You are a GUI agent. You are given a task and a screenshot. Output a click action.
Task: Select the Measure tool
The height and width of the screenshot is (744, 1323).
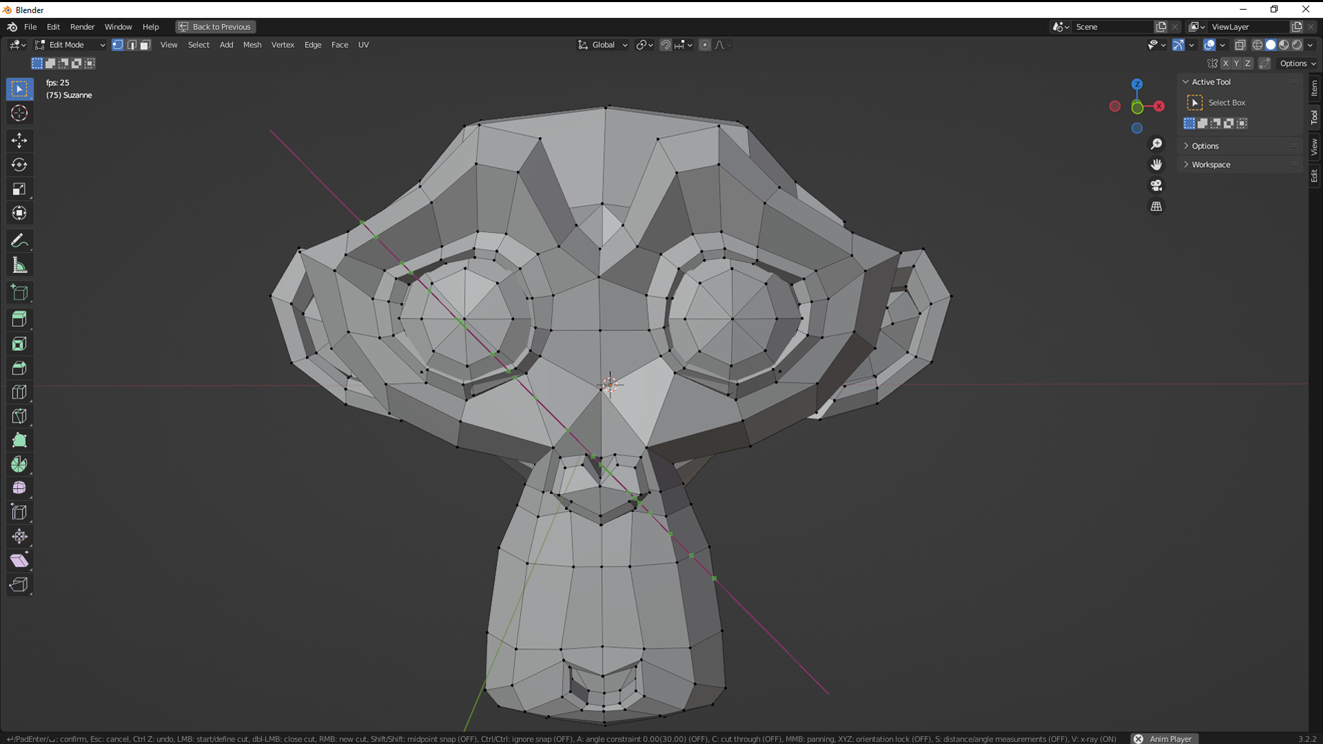[x=19, y=265]
